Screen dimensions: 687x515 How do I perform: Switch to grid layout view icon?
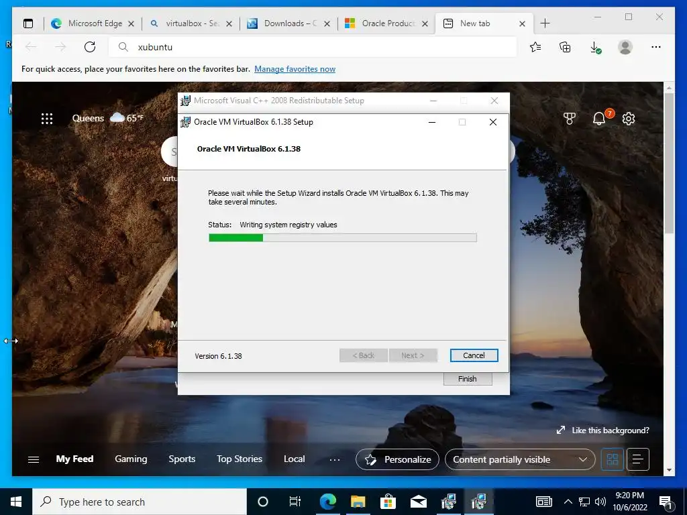[x=612, y=459]
